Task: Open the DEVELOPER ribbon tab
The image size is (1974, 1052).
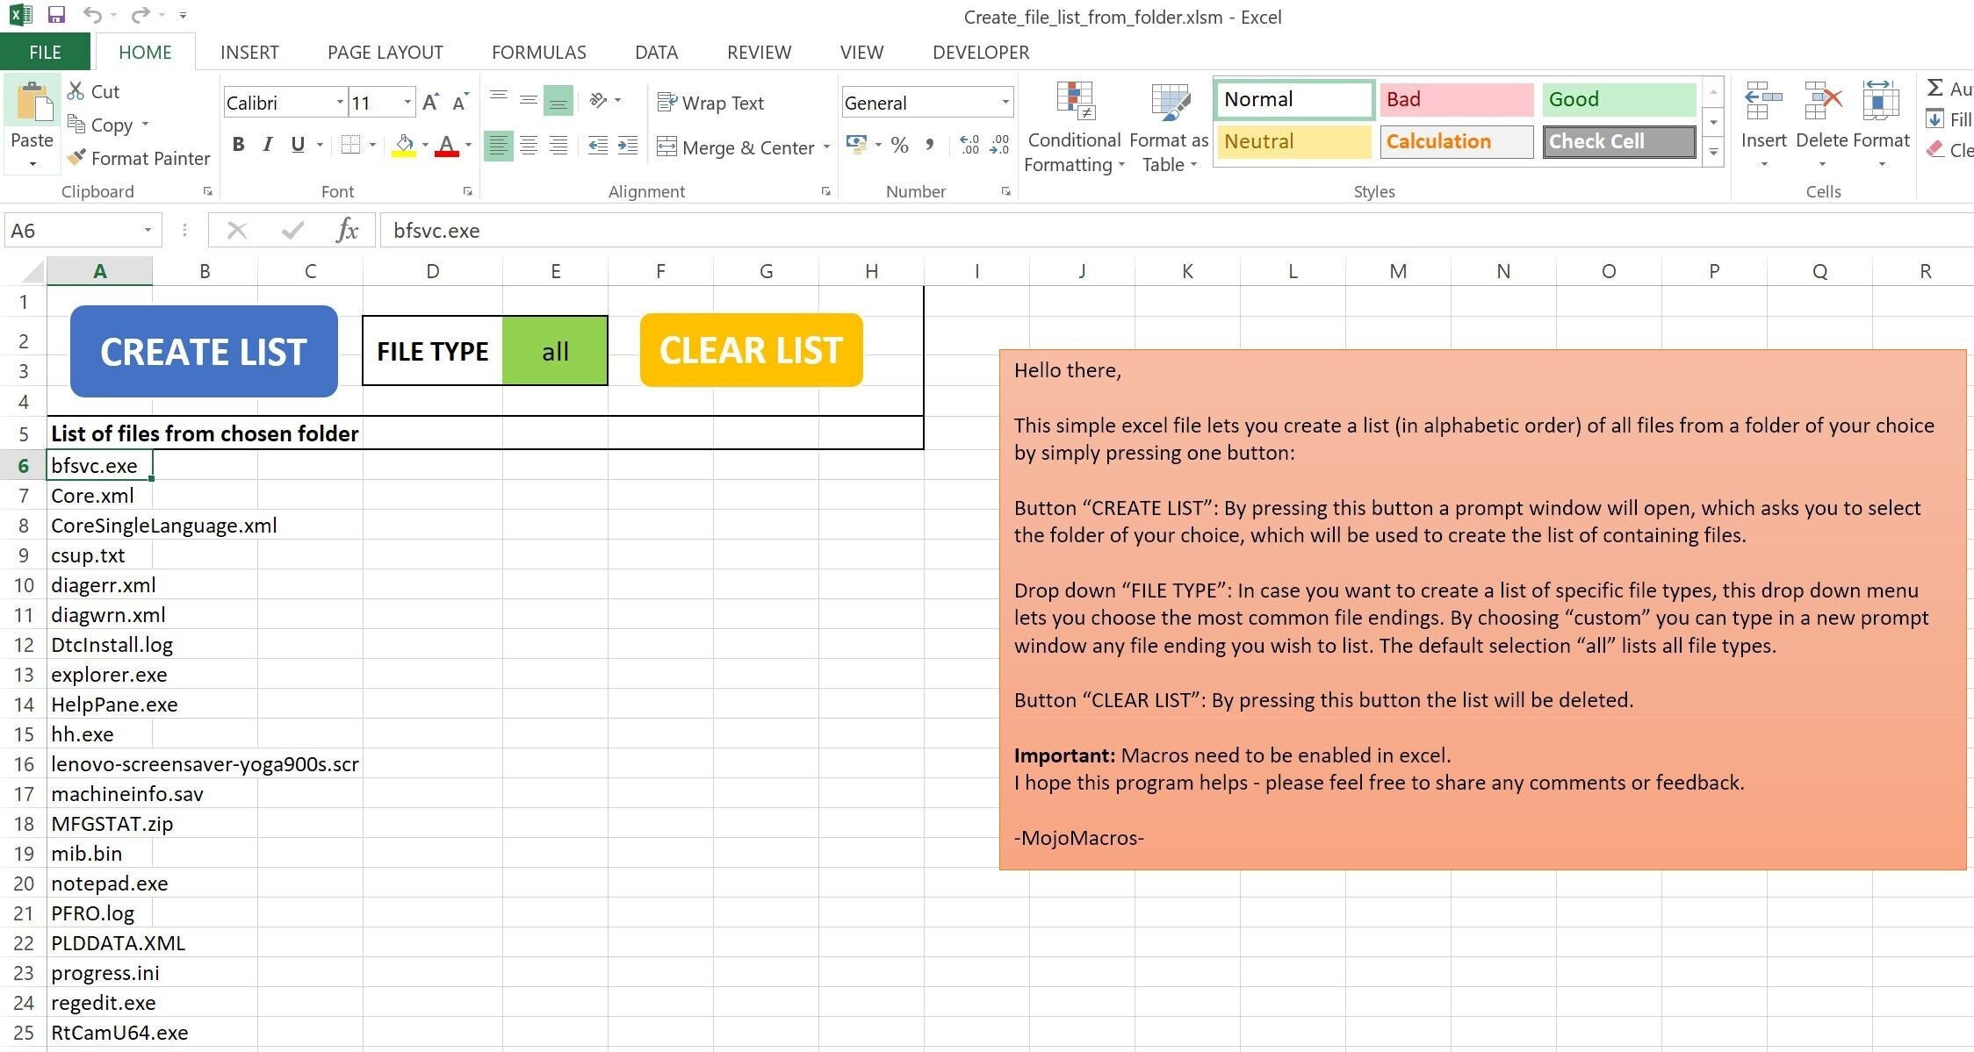Action: (979, 52)
